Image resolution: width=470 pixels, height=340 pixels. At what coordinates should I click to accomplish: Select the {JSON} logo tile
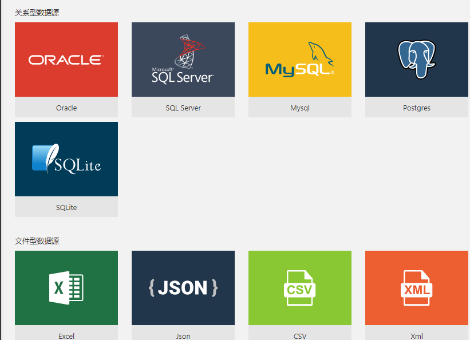point(183,288)
